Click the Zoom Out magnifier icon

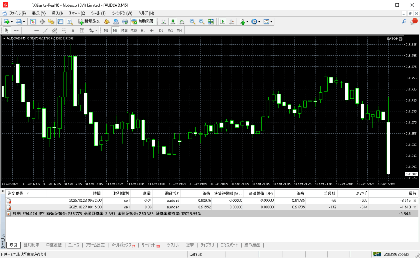[201, 21]
